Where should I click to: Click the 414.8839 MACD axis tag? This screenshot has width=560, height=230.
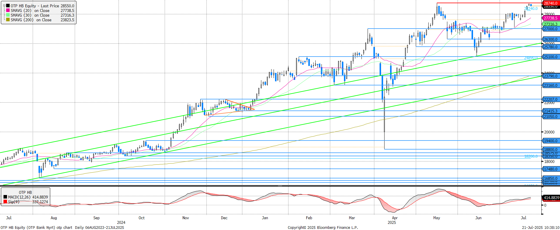551,198
